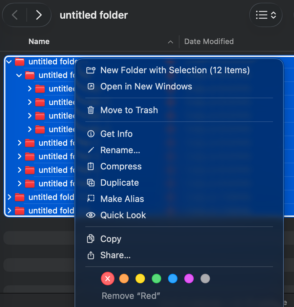
Task: Go forward with the toolbar arrow
Action: tap(39, 15)
